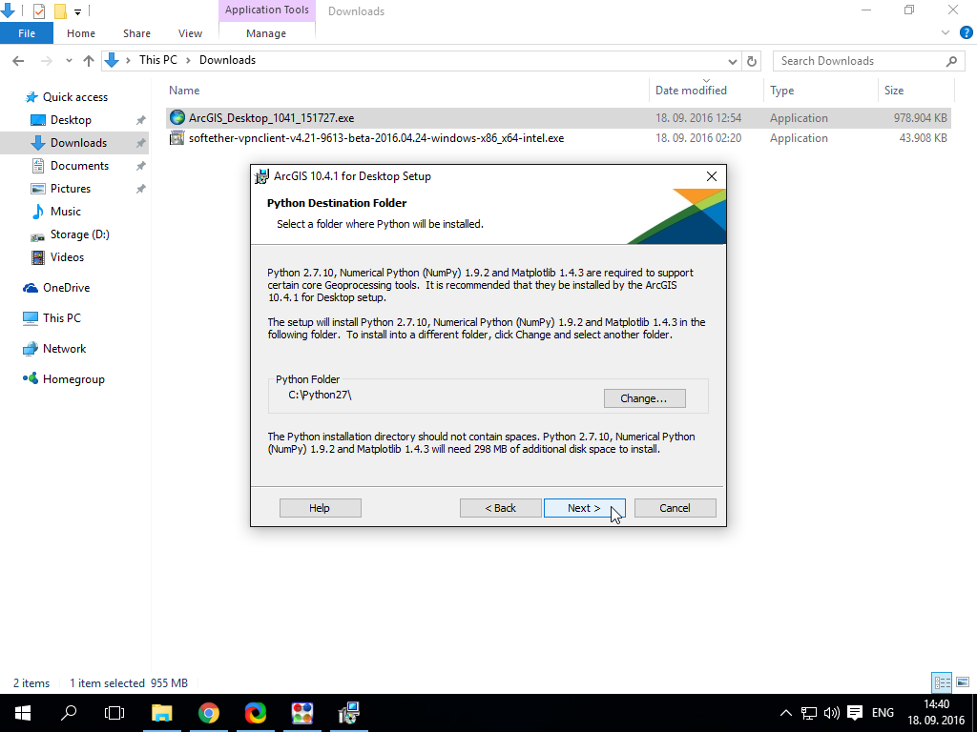This screenshot has width=977, height=732.
Task: Expand the ribbon with the chevron
Action: point(946,33)
